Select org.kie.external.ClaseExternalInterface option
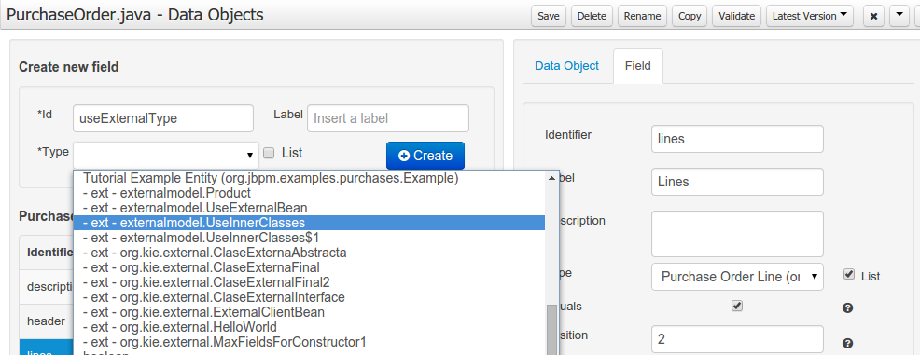 [309, 297]
